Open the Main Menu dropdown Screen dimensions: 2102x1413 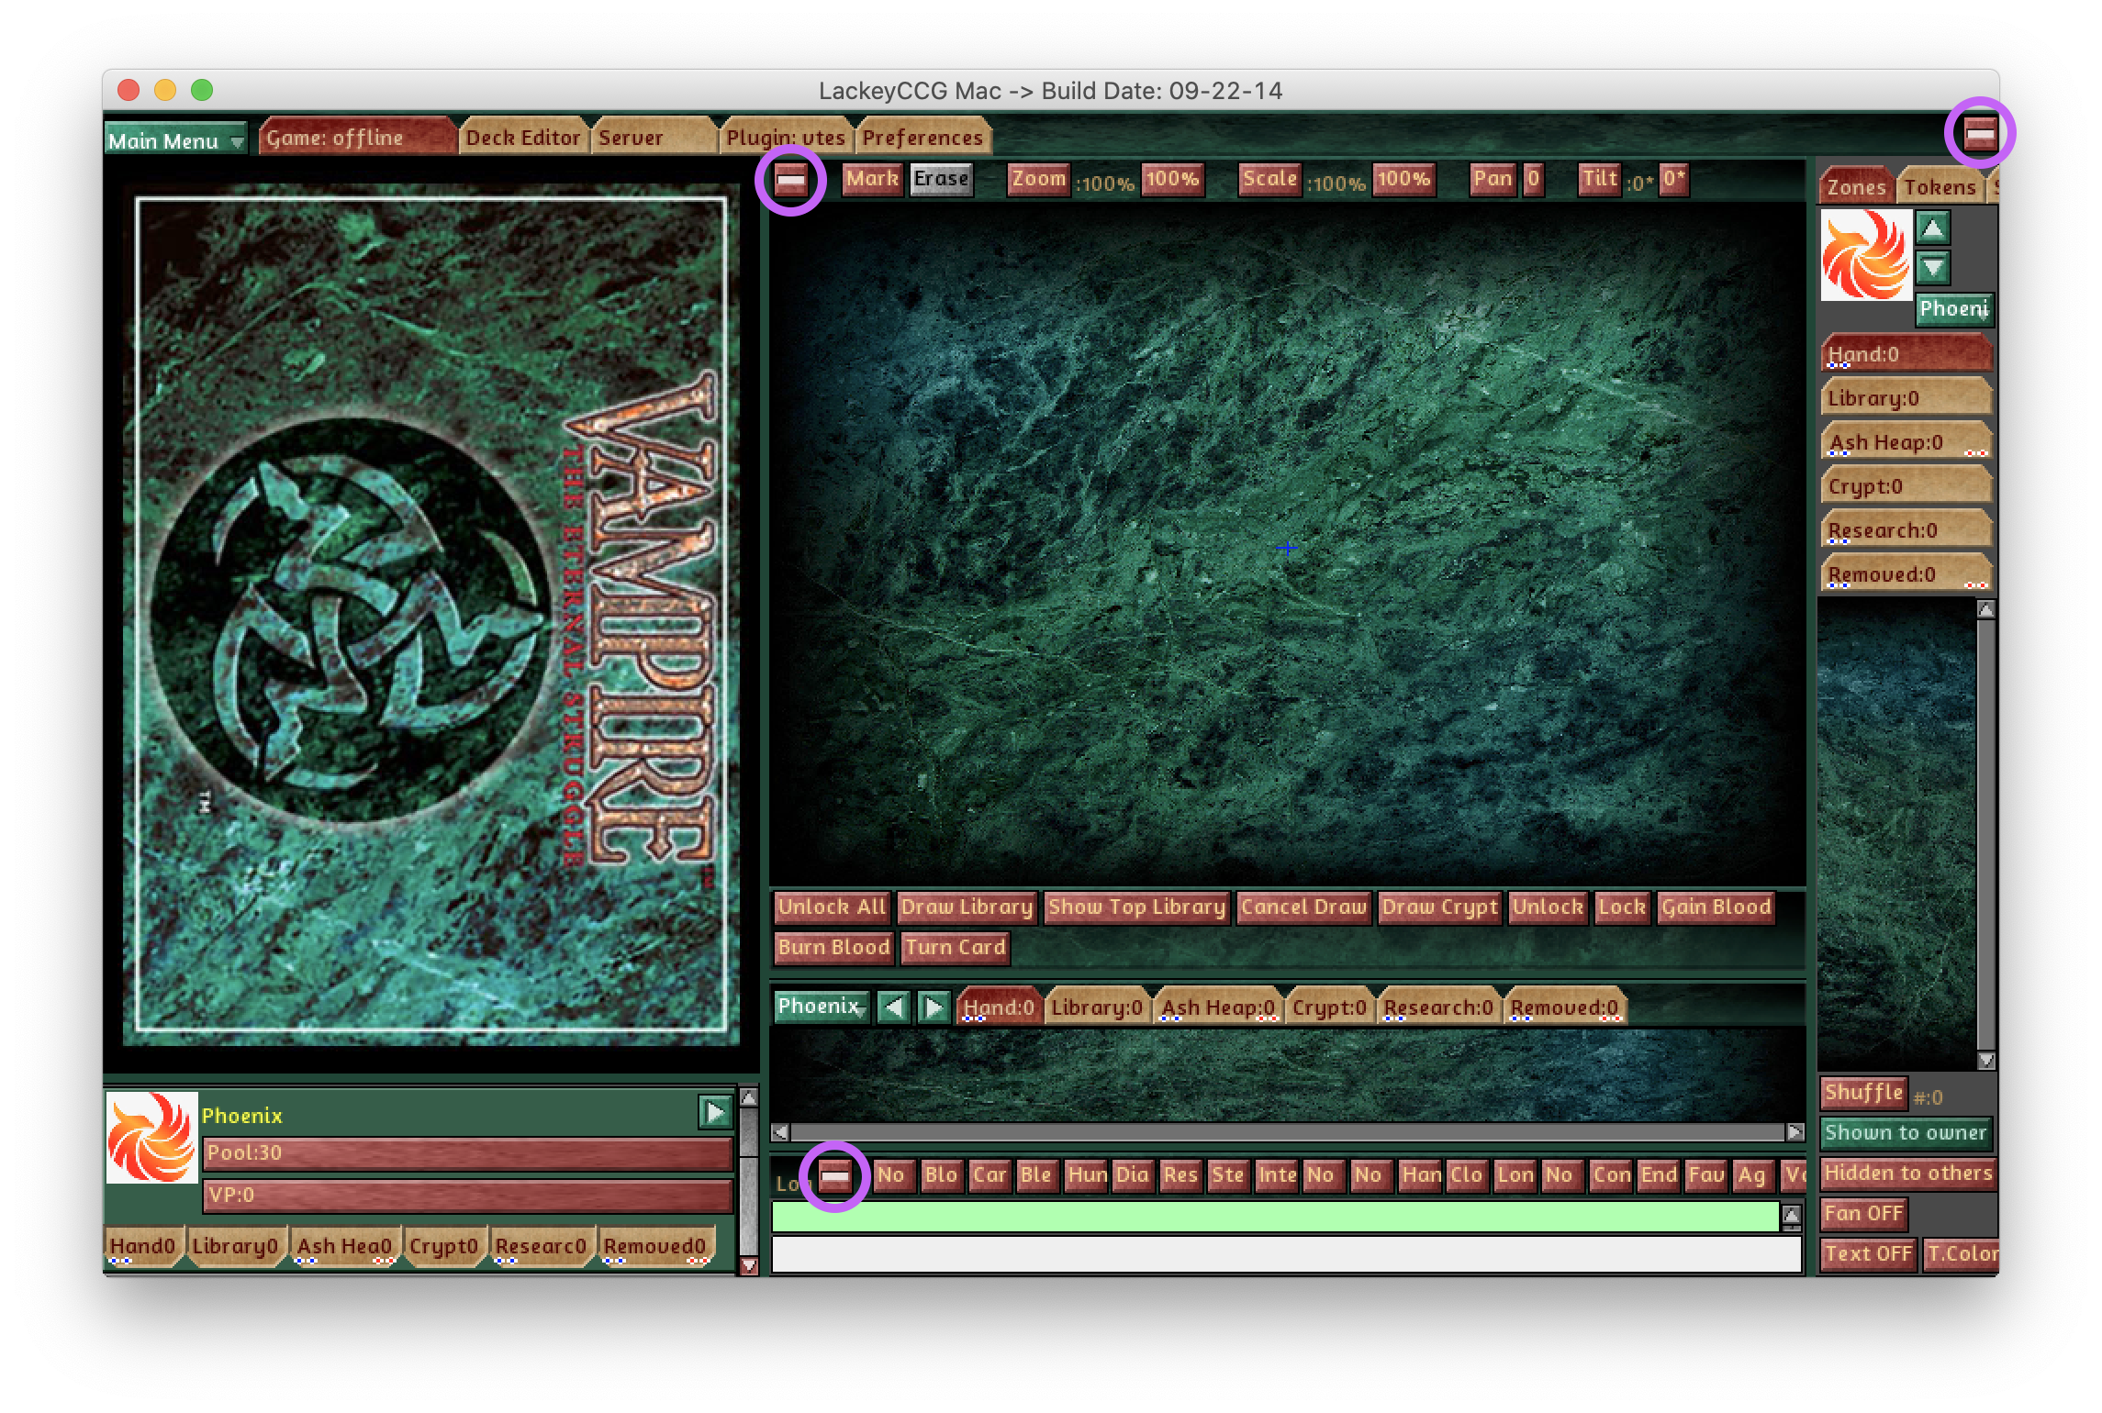(175, 140)
